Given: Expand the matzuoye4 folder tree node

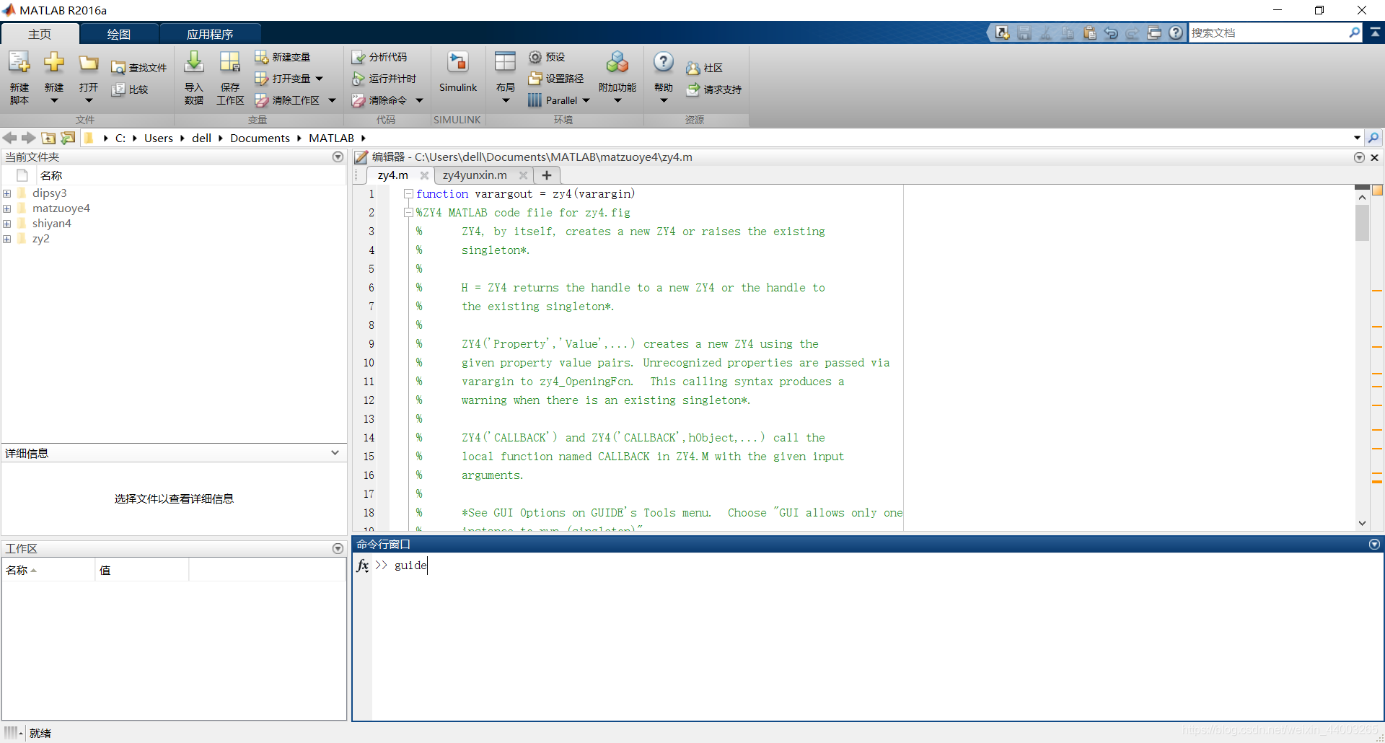Looking at the screenshot, I should pyautogui.click(x=6, y=208).
